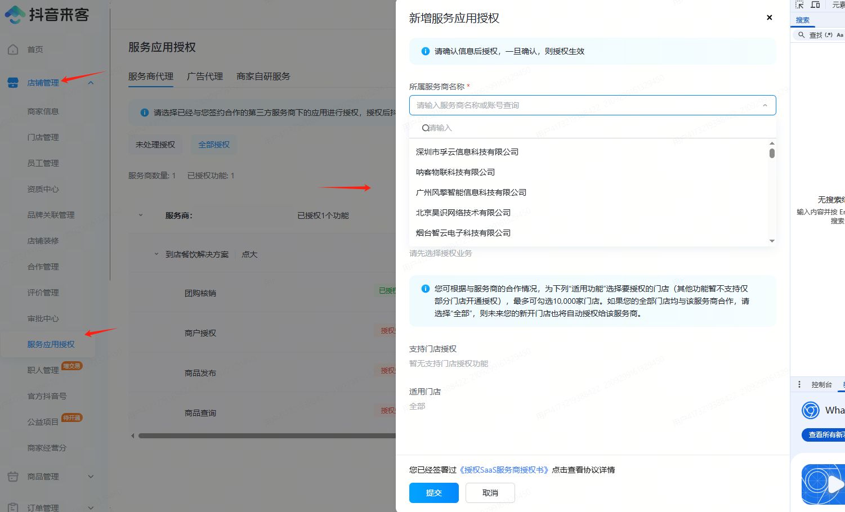Close the 新增服务应用授权 panel with X
This screenshot has width=845, height=512.
[x=769, y=17]
